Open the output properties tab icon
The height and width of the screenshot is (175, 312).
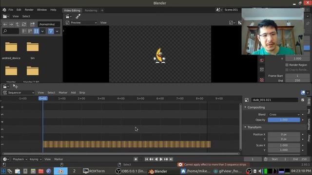(x=262, y=70)
